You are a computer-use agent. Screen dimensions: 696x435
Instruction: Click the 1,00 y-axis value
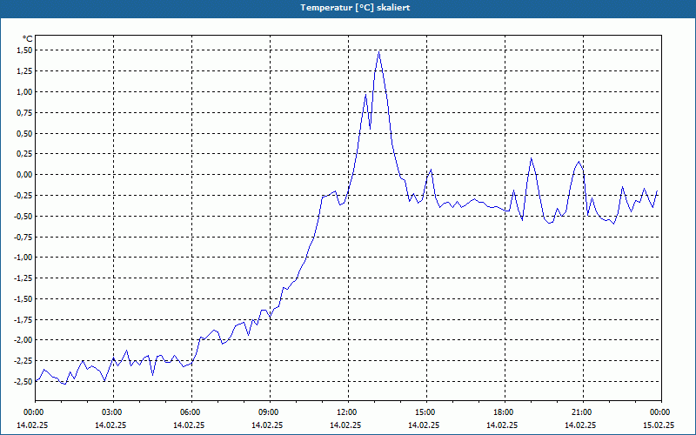24,92
